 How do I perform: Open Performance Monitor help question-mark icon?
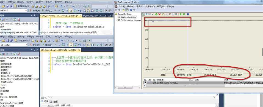[188, 14]
